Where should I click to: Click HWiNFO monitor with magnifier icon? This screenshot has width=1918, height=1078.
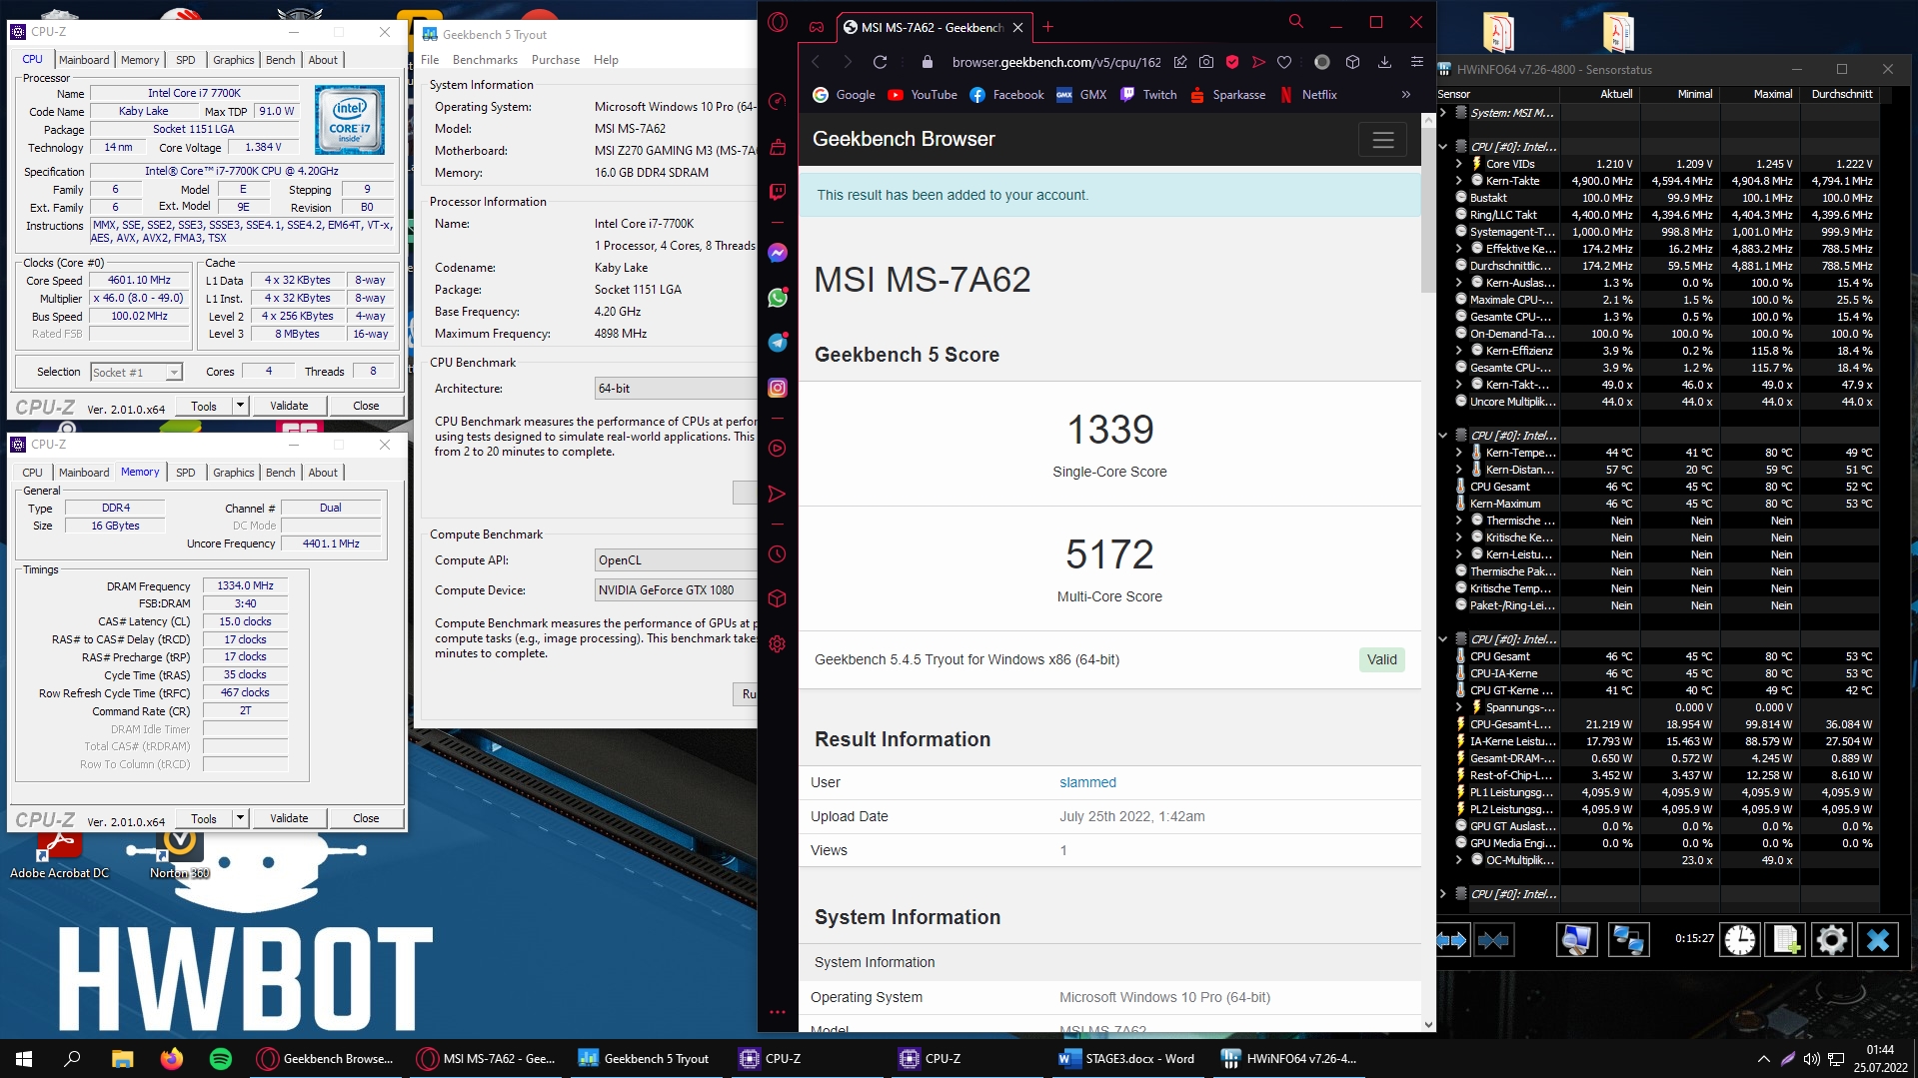pyautogui.click(x=1576, y=940)
